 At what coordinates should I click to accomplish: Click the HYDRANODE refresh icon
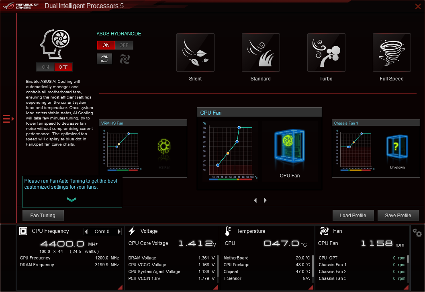coord(104,59)
